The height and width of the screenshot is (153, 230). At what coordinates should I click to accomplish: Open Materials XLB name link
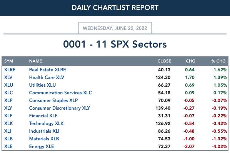tap(44, 139)
